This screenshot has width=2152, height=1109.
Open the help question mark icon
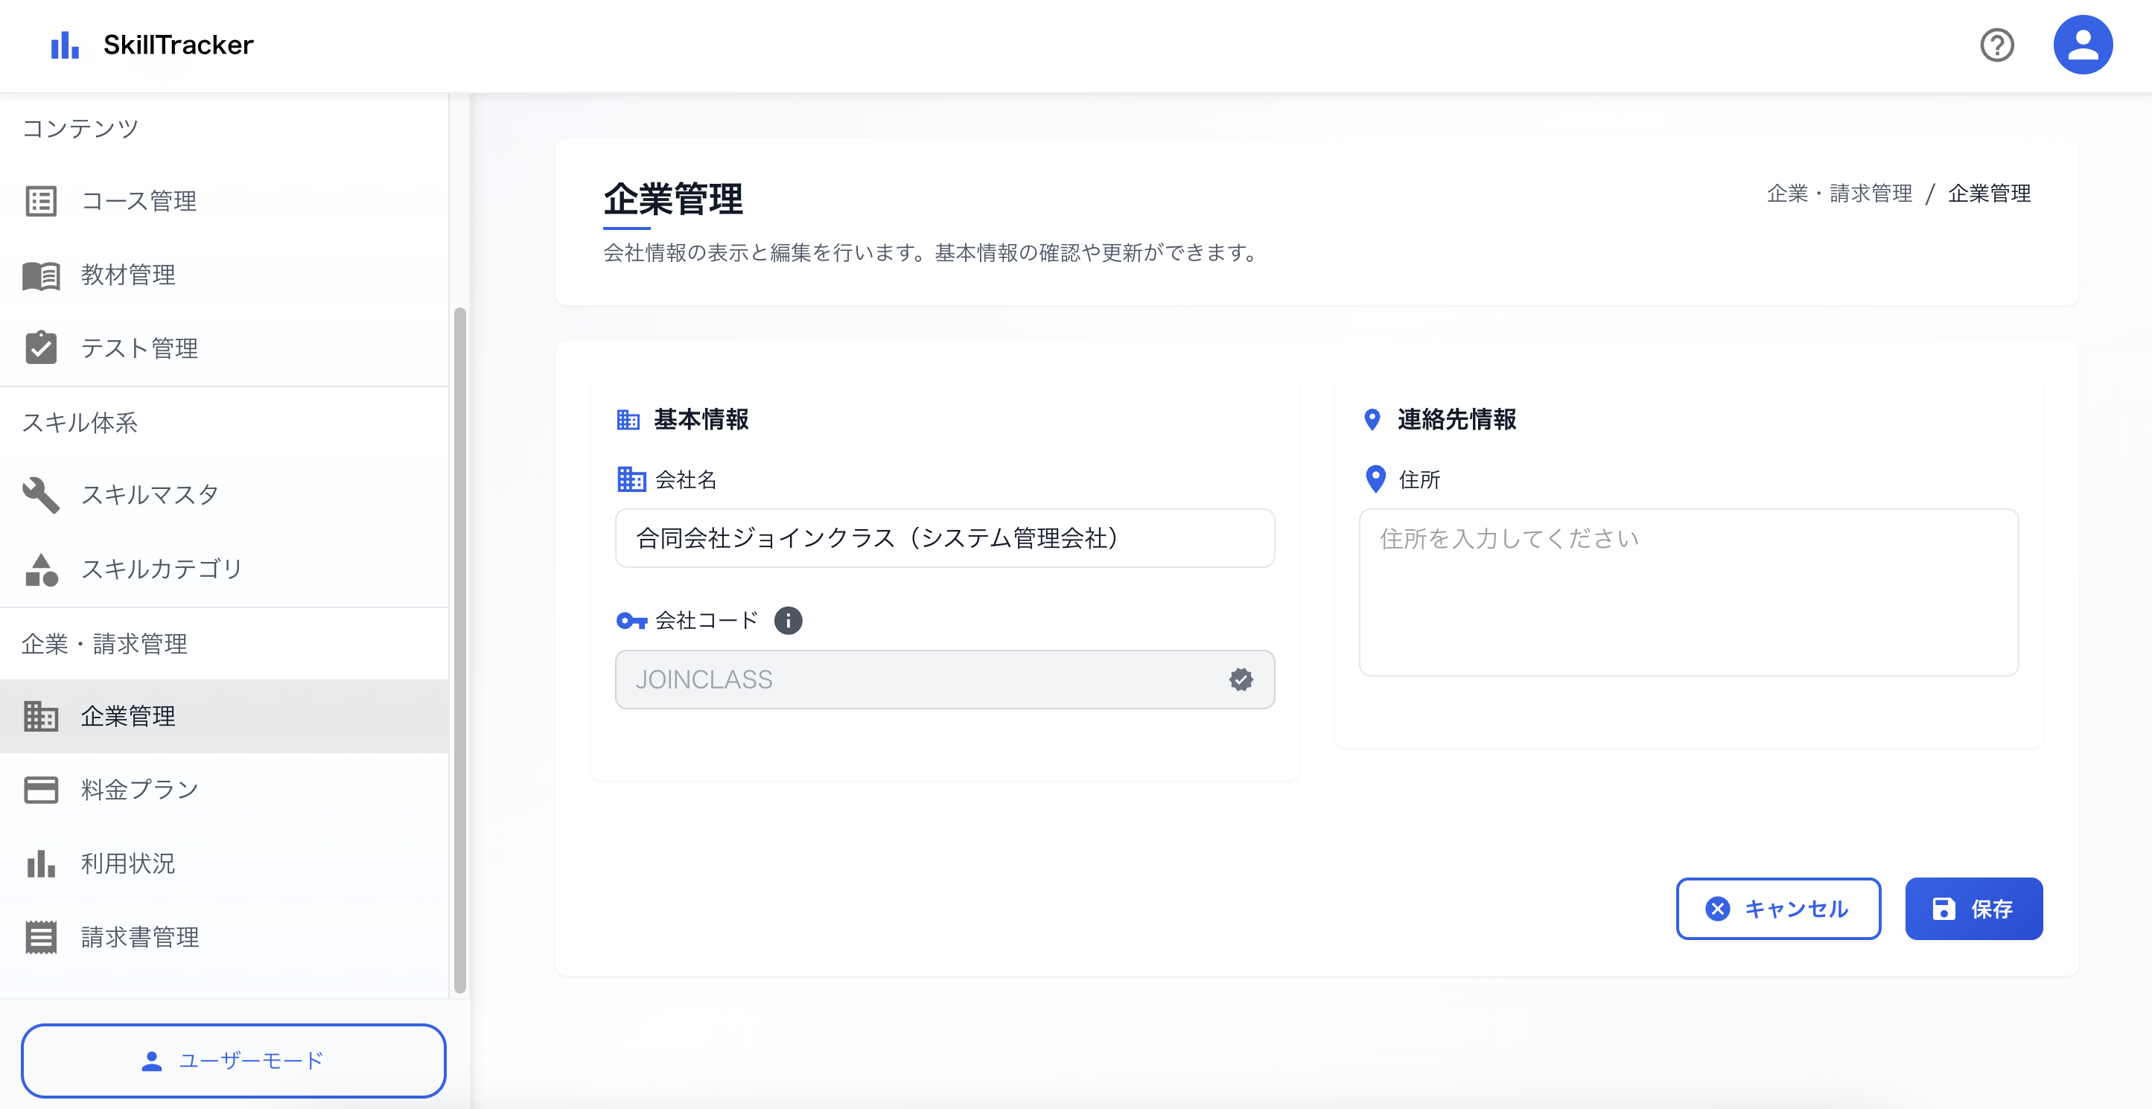pos(1997,45)
